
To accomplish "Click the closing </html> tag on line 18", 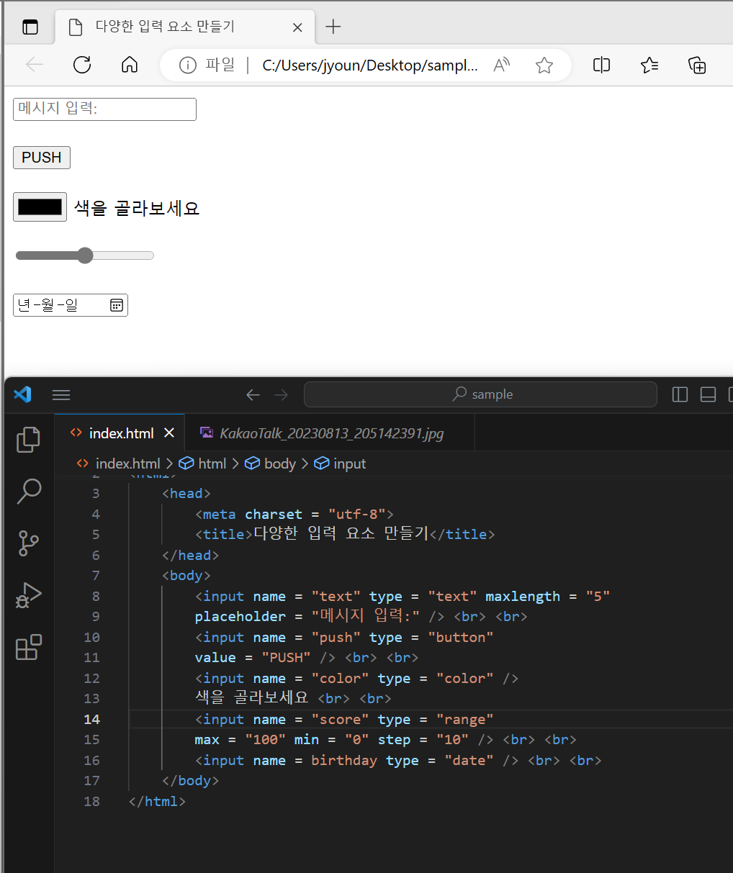I will [157, 801].
